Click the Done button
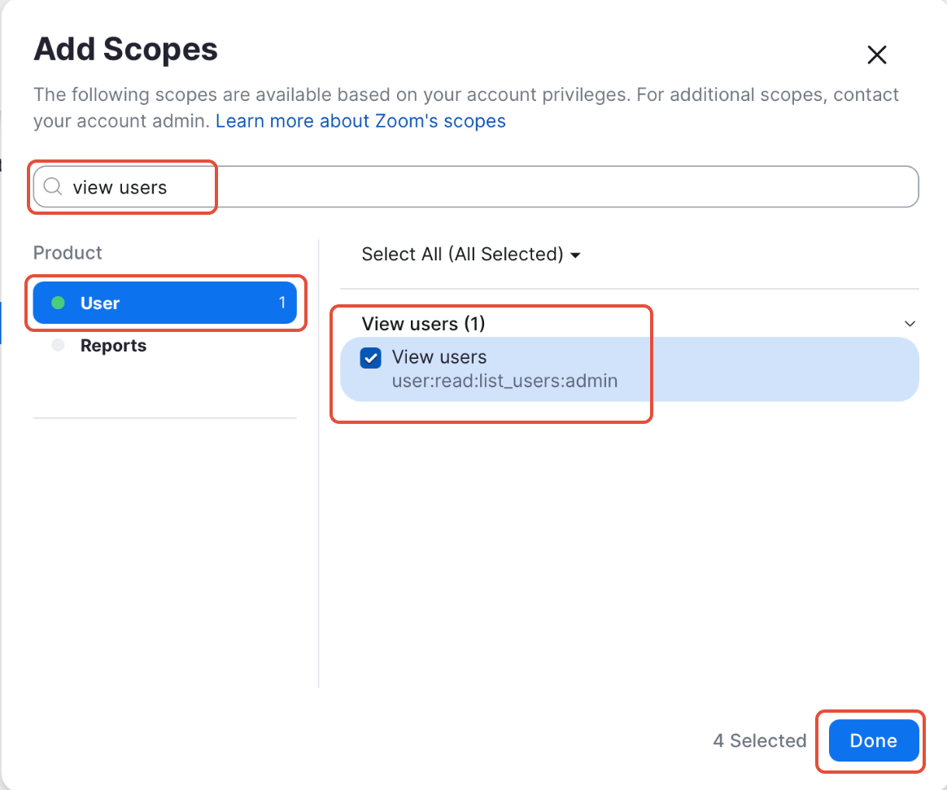Image resolution: width=947 pixels, height=790 pixels. (873, 740)
